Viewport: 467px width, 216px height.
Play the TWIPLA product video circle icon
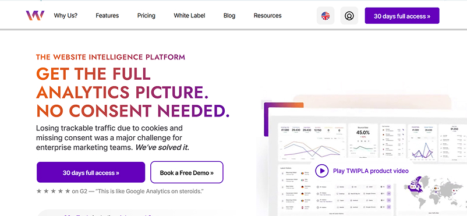pos(321,171)
